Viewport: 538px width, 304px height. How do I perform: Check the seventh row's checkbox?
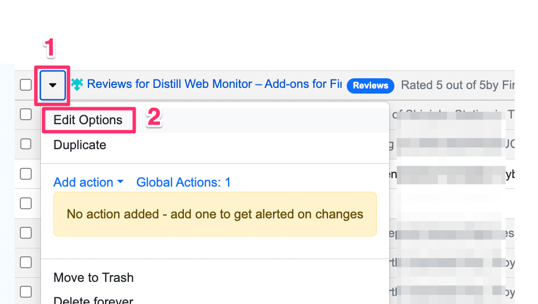tap(26, 262)
